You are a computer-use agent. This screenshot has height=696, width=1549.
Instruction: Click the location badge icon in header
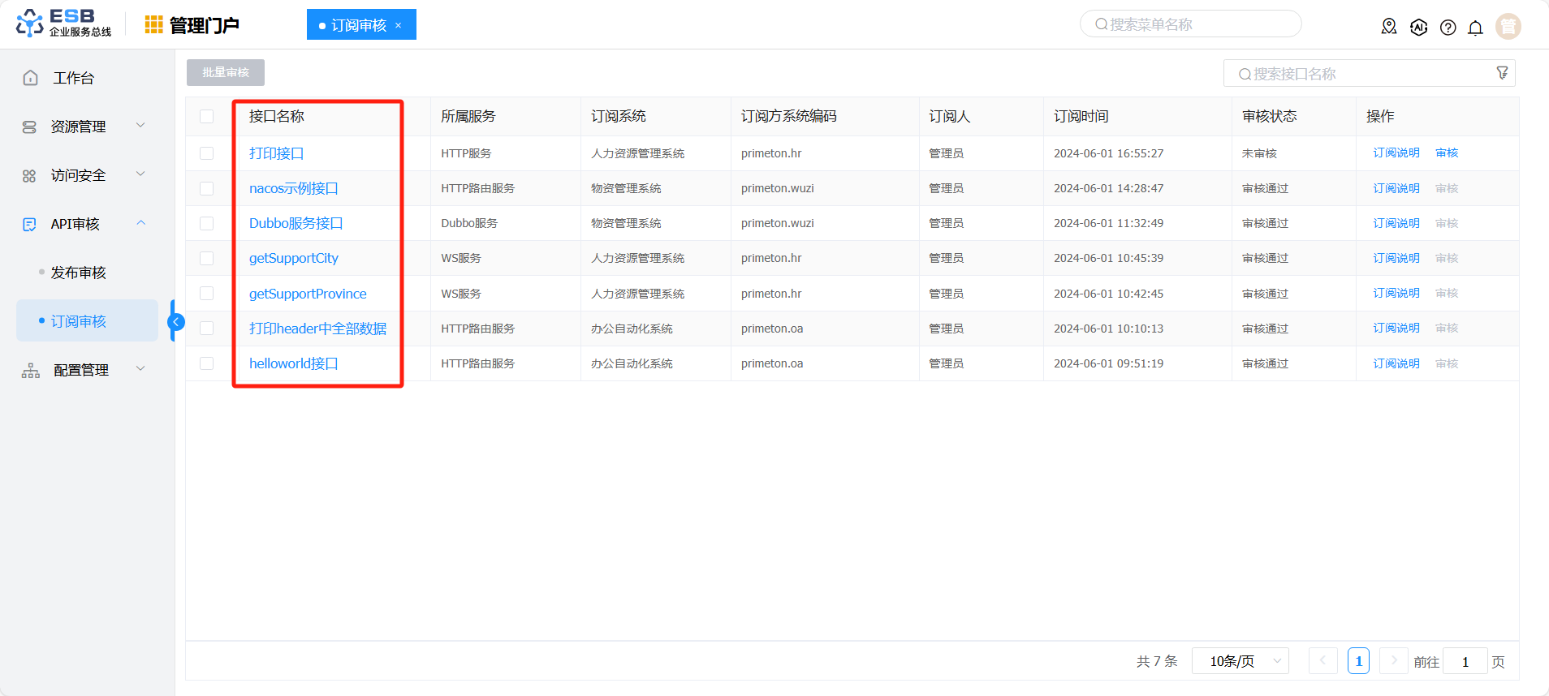(1389, 27)
